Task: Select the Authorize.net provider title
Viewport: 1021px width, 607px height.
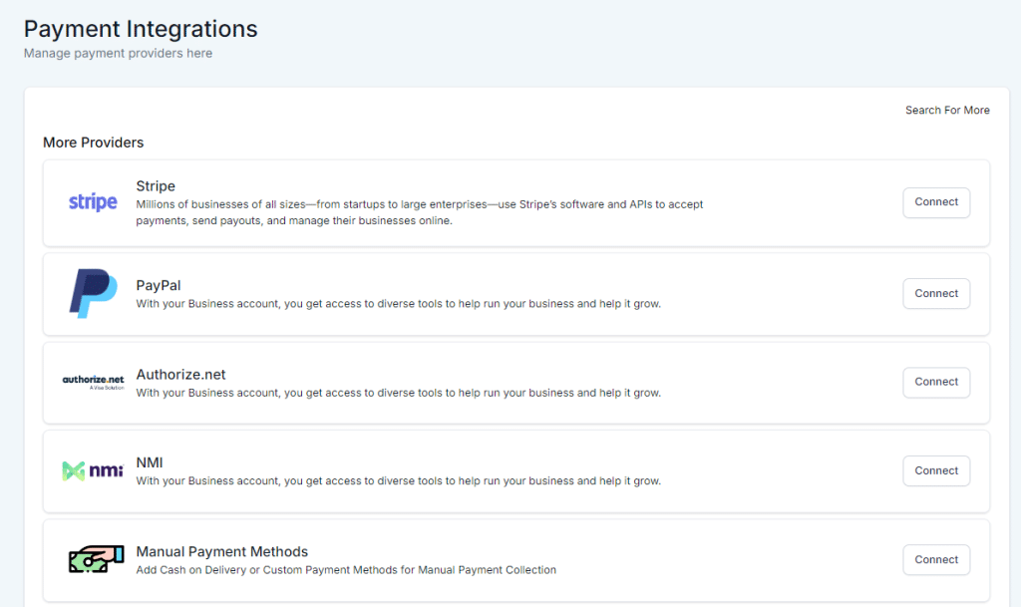Action: 181,375
